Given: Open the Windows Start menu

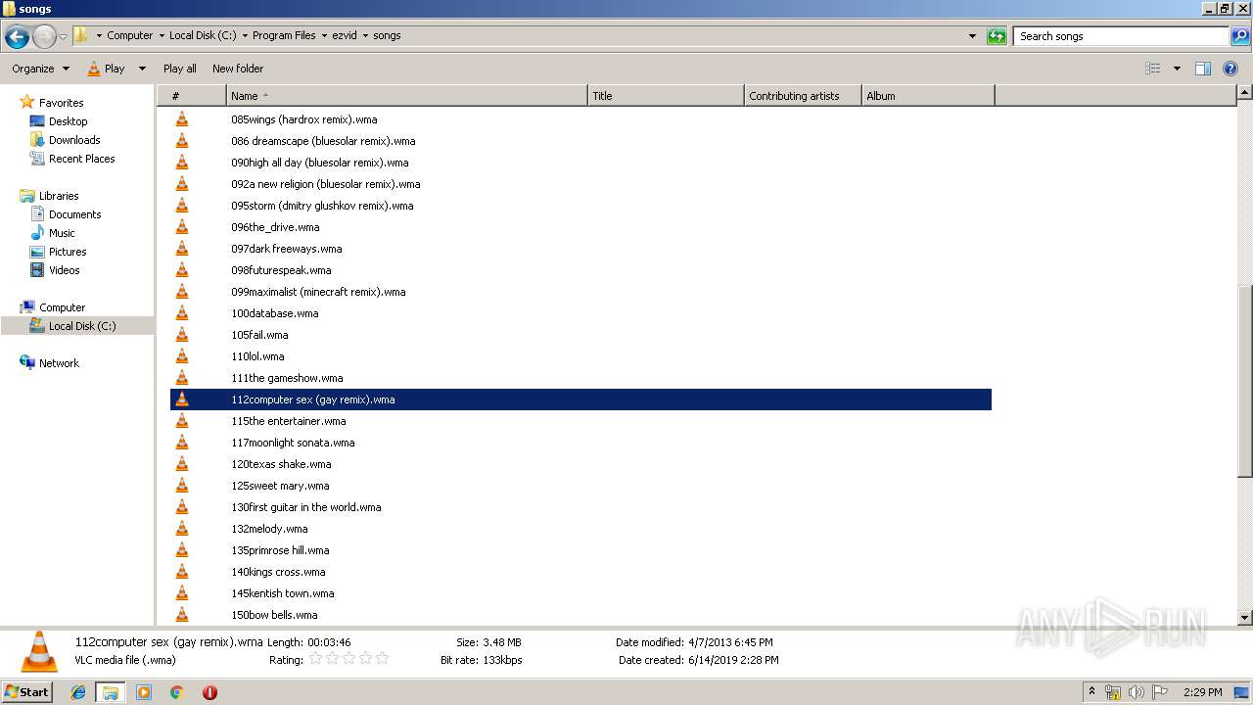Looking at the screenshot, I should click(x=26, y=691).
